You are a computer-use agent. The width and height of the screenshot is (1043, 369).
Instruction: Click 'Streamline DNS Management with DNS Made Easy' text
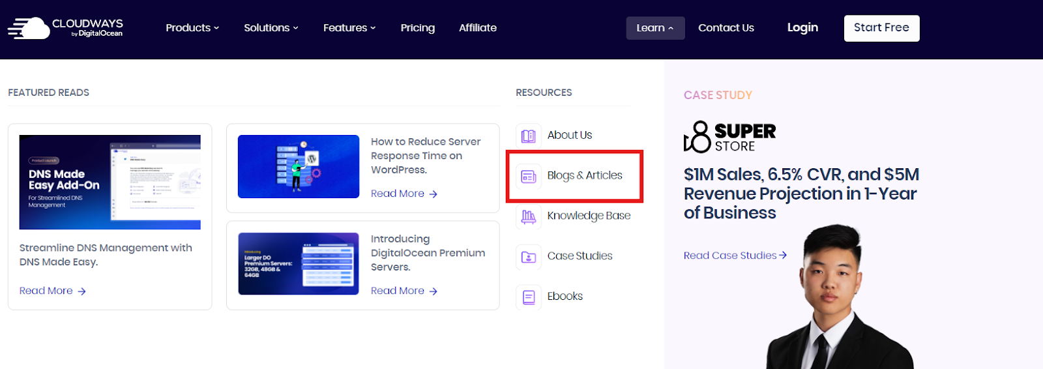(x=106, y=255)
